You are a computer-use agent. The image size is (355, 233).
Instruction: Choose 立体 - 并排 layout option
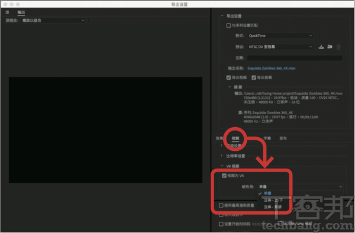[273, 207]
